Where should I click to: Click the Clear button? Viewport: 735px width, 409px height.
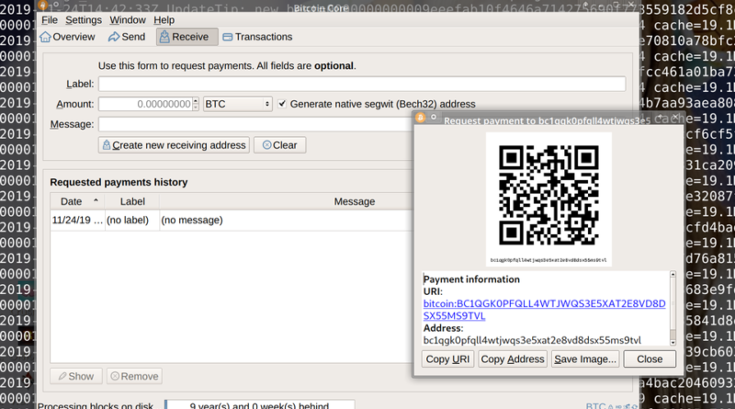coord(280,145)
